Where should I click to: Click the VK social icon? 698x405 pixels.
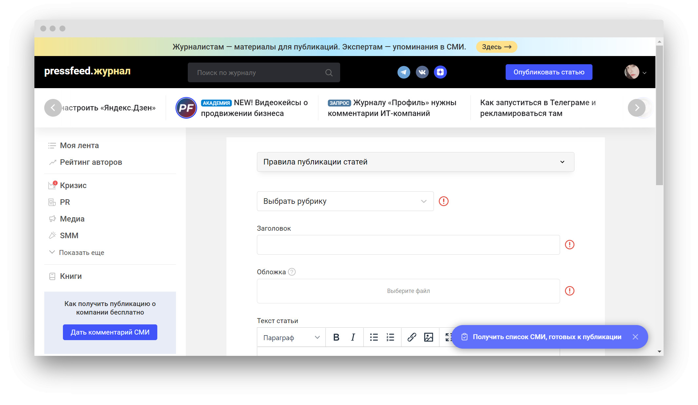point(422,72)
